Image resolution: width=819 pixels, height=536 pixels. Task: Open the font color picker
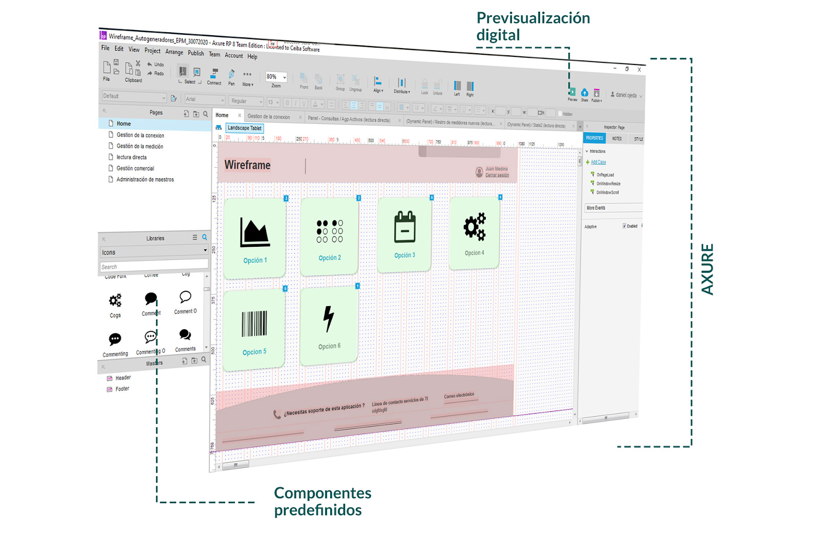click(317, 104)
